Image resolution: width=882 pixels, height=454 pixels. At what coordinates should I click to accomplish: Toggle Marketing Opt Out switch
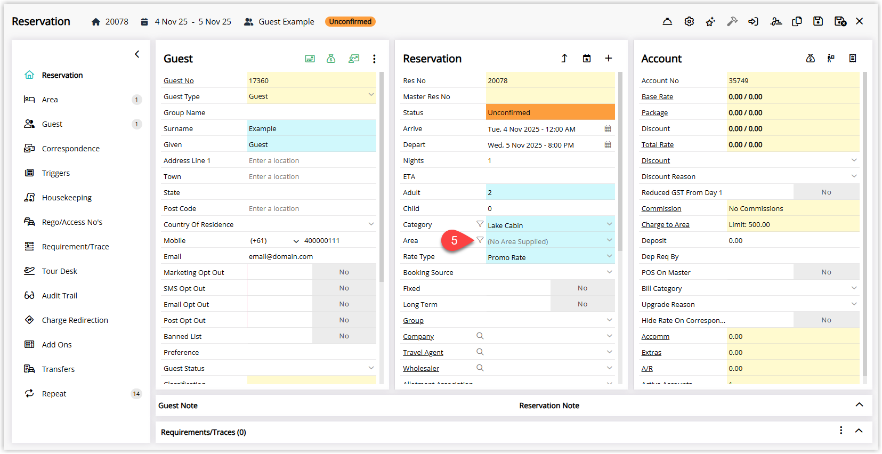tap(344, 272)
